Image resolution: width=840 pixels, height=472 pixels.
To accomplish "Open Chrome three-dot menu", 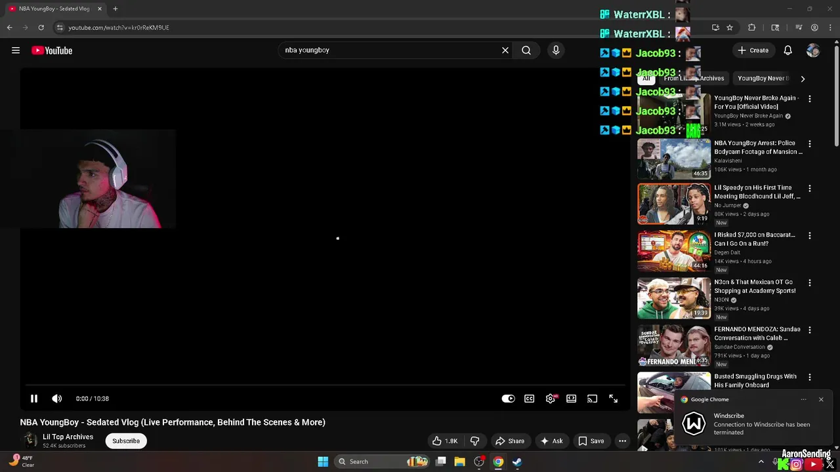I will [x=830, y=28].
